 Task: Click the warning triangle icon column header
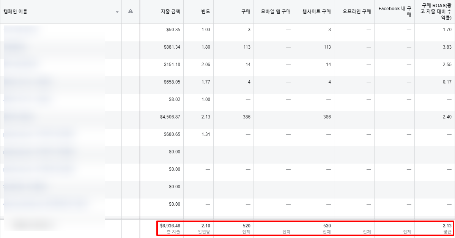131,12
